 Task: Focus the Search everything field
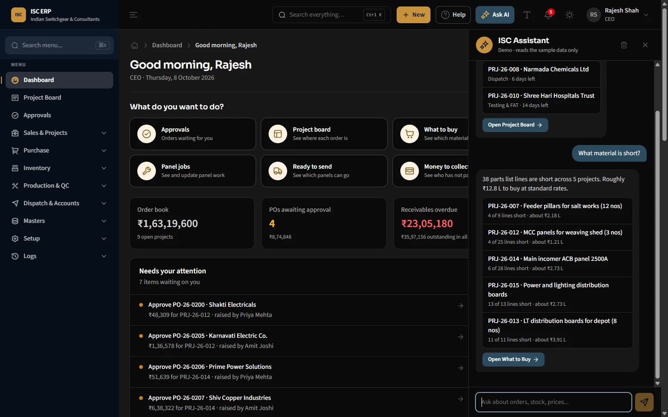point(332,15)
